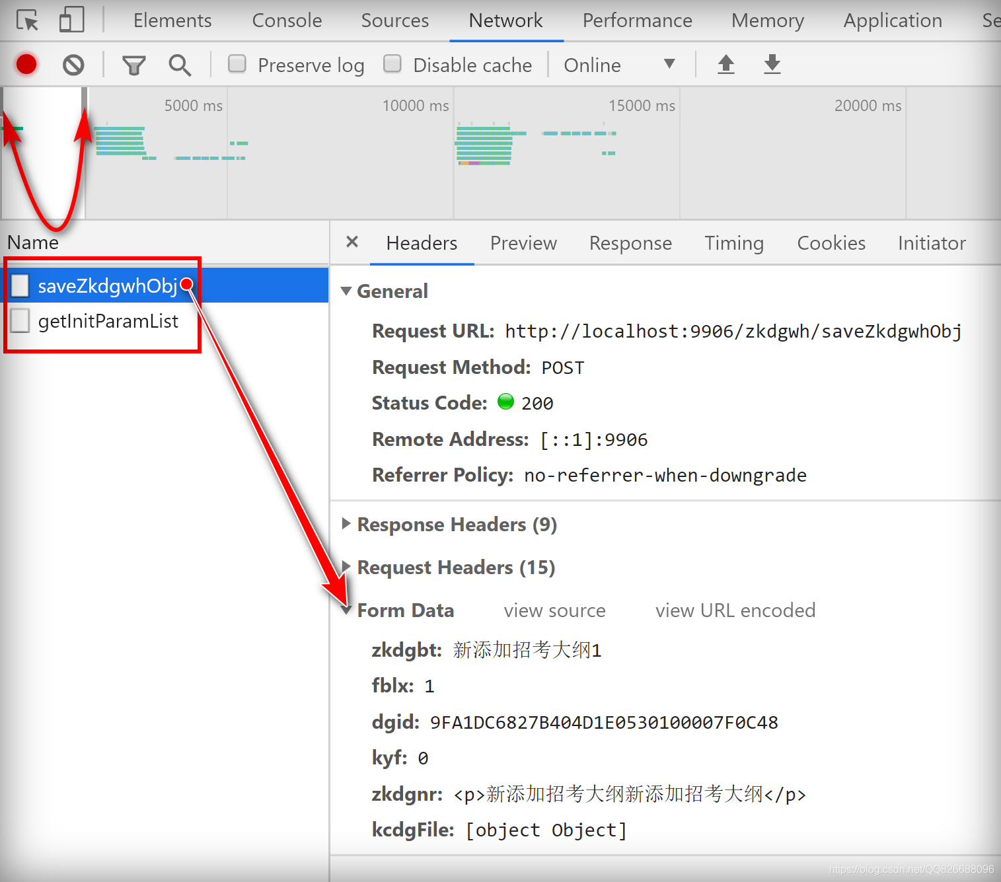Viewport: 1001px width, 882px height.
Task: Click the zkdgbt form data value
Action: click(x=527, y=650)
